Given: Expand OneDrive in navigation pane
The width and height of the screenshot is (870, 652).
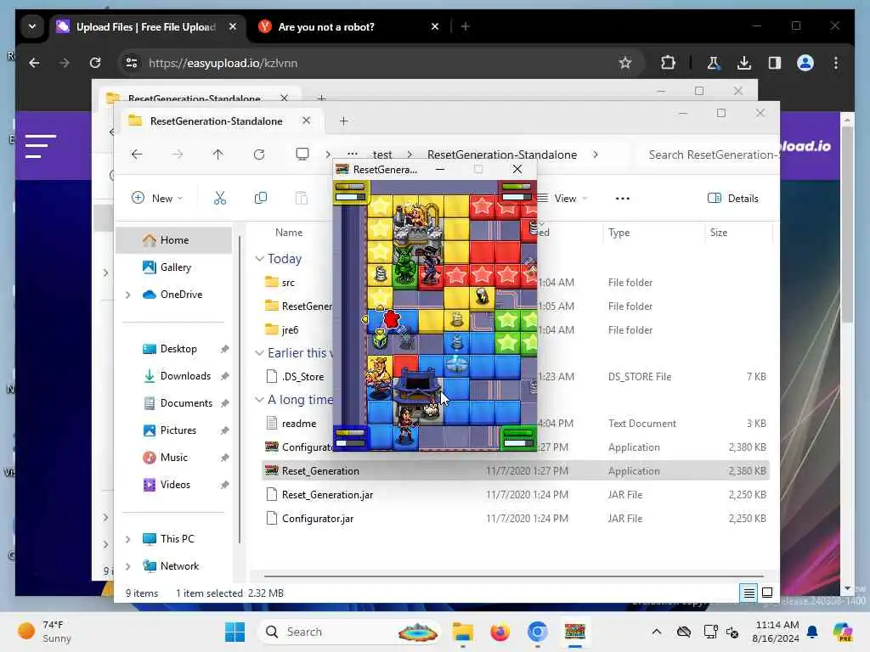Looking at the screenshot, I should 127,295.
